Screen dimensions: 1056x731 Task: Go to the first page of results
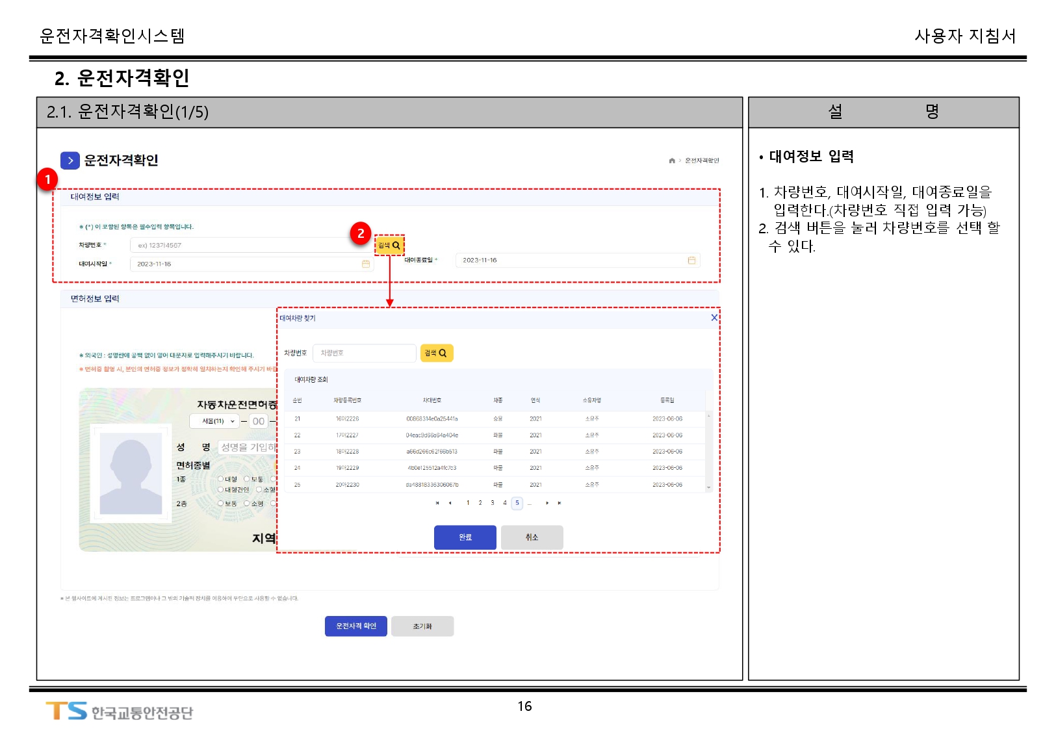coord(437,503)
